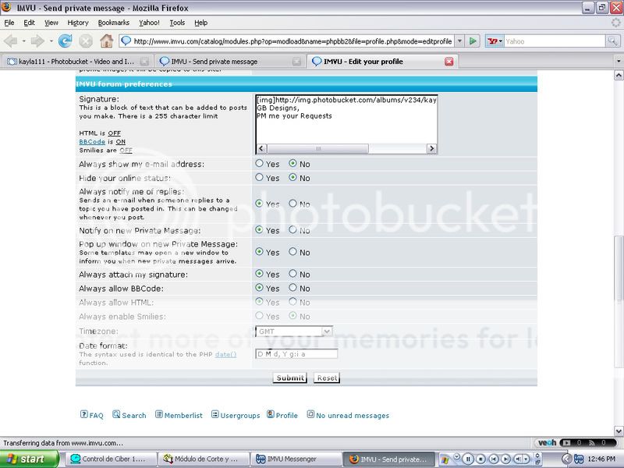Open the BBCode link
The width and height of the screenshot is (624, 468).
(92, 142)
